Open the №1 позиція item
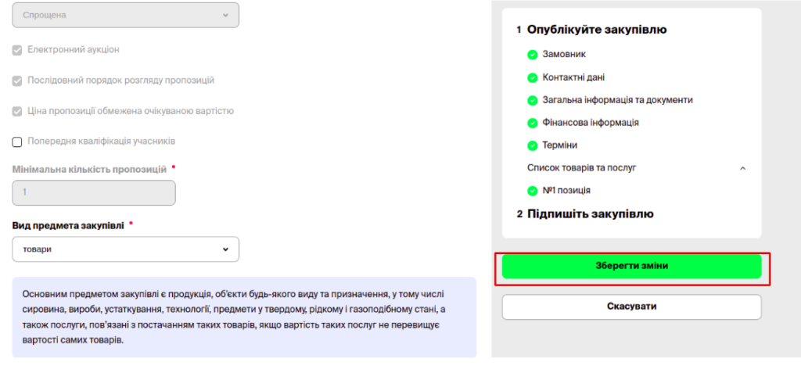Viewport: 801px width, 369px height. pyautogui.click(x=566, y=190)
